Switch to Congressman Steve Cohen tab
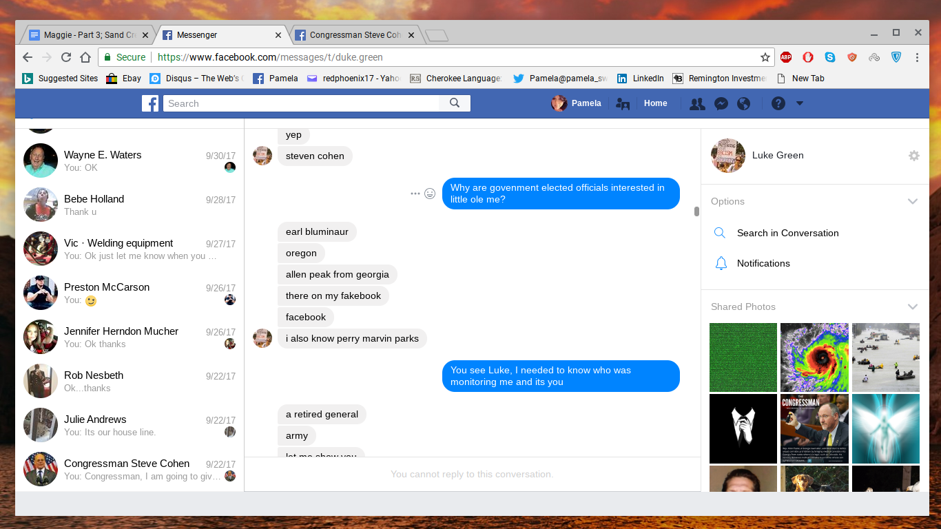 pos(355,35)
